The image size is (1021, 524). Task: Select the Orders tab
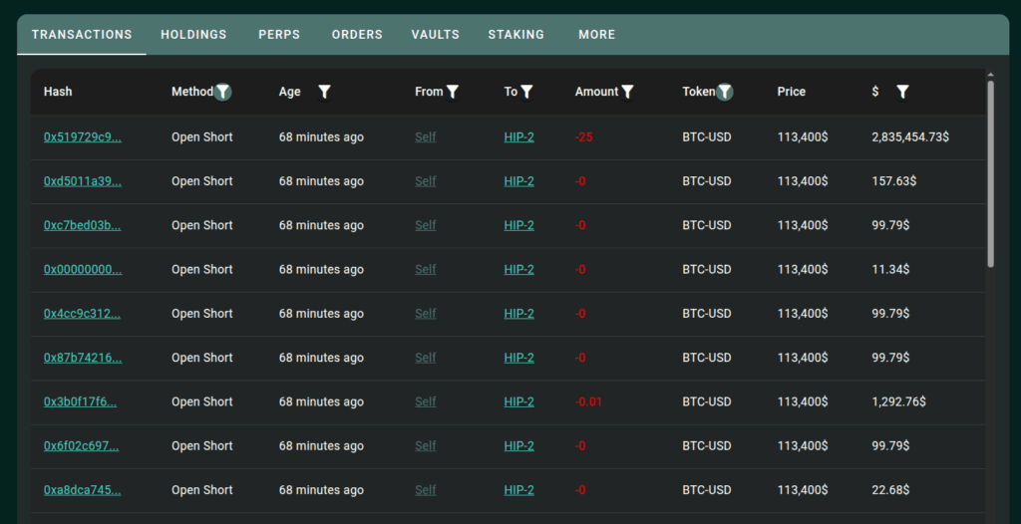pos(357,34)
